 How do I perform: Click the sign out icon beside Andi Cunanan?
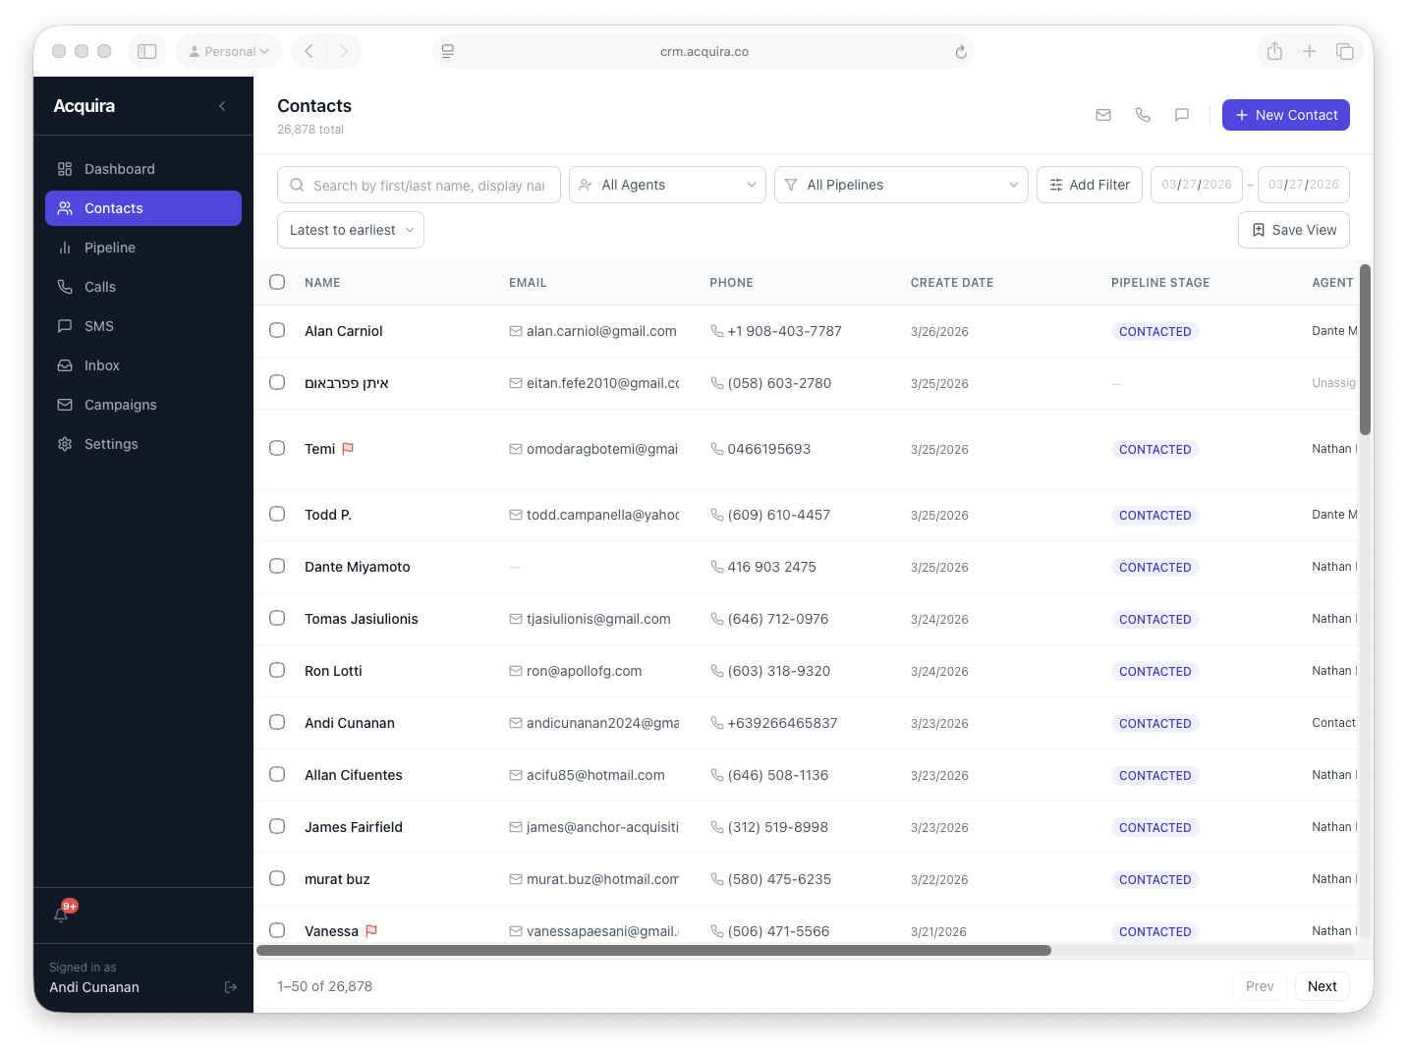coord(231,987)
